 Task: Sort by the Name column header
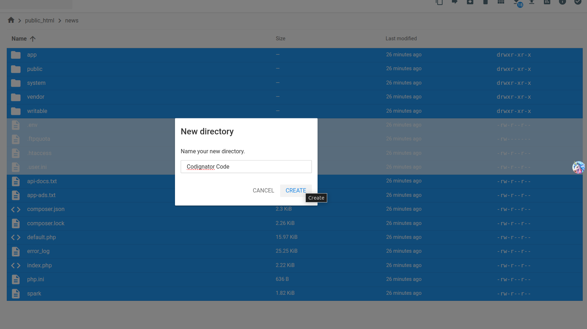[x=19, y=38]
